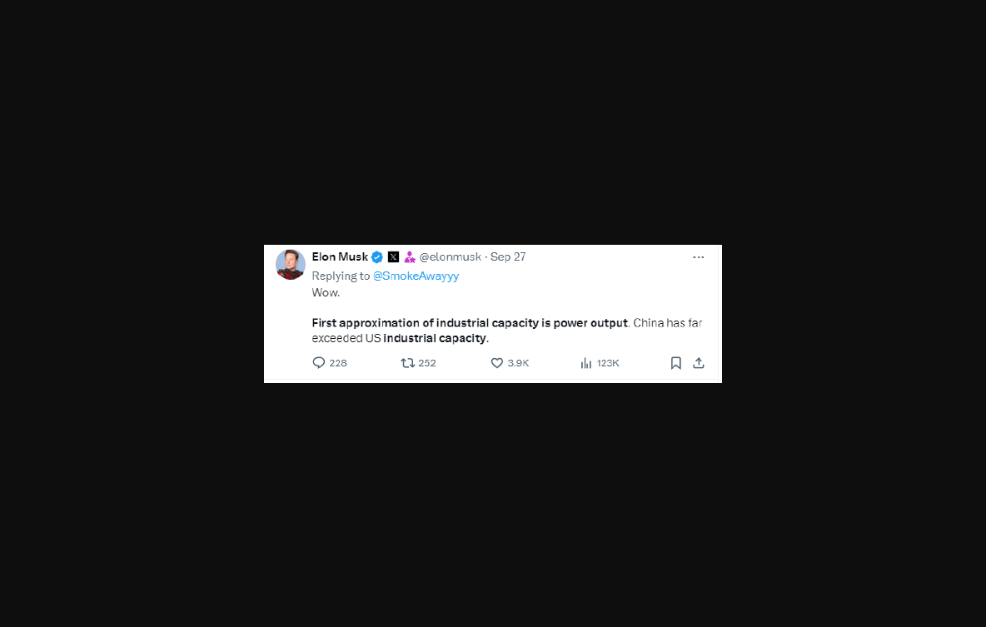Click the 228 replies count

(x=338, y=363)
